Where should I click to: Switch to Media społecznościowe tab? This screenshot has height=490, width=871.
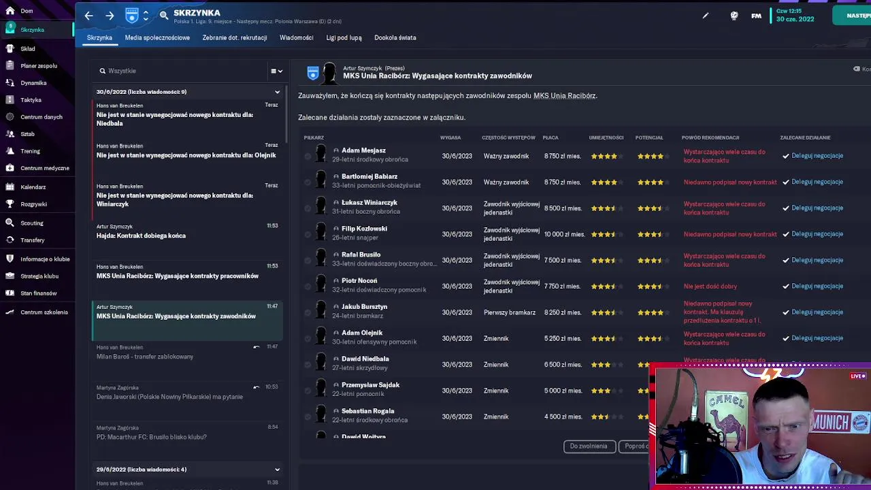[157, 38]
